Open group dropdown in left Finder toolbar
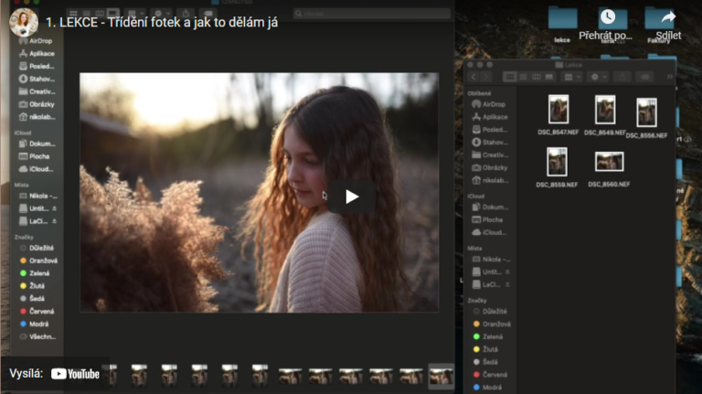This screenshot has height=394, width=702. [x=134, y=14]
